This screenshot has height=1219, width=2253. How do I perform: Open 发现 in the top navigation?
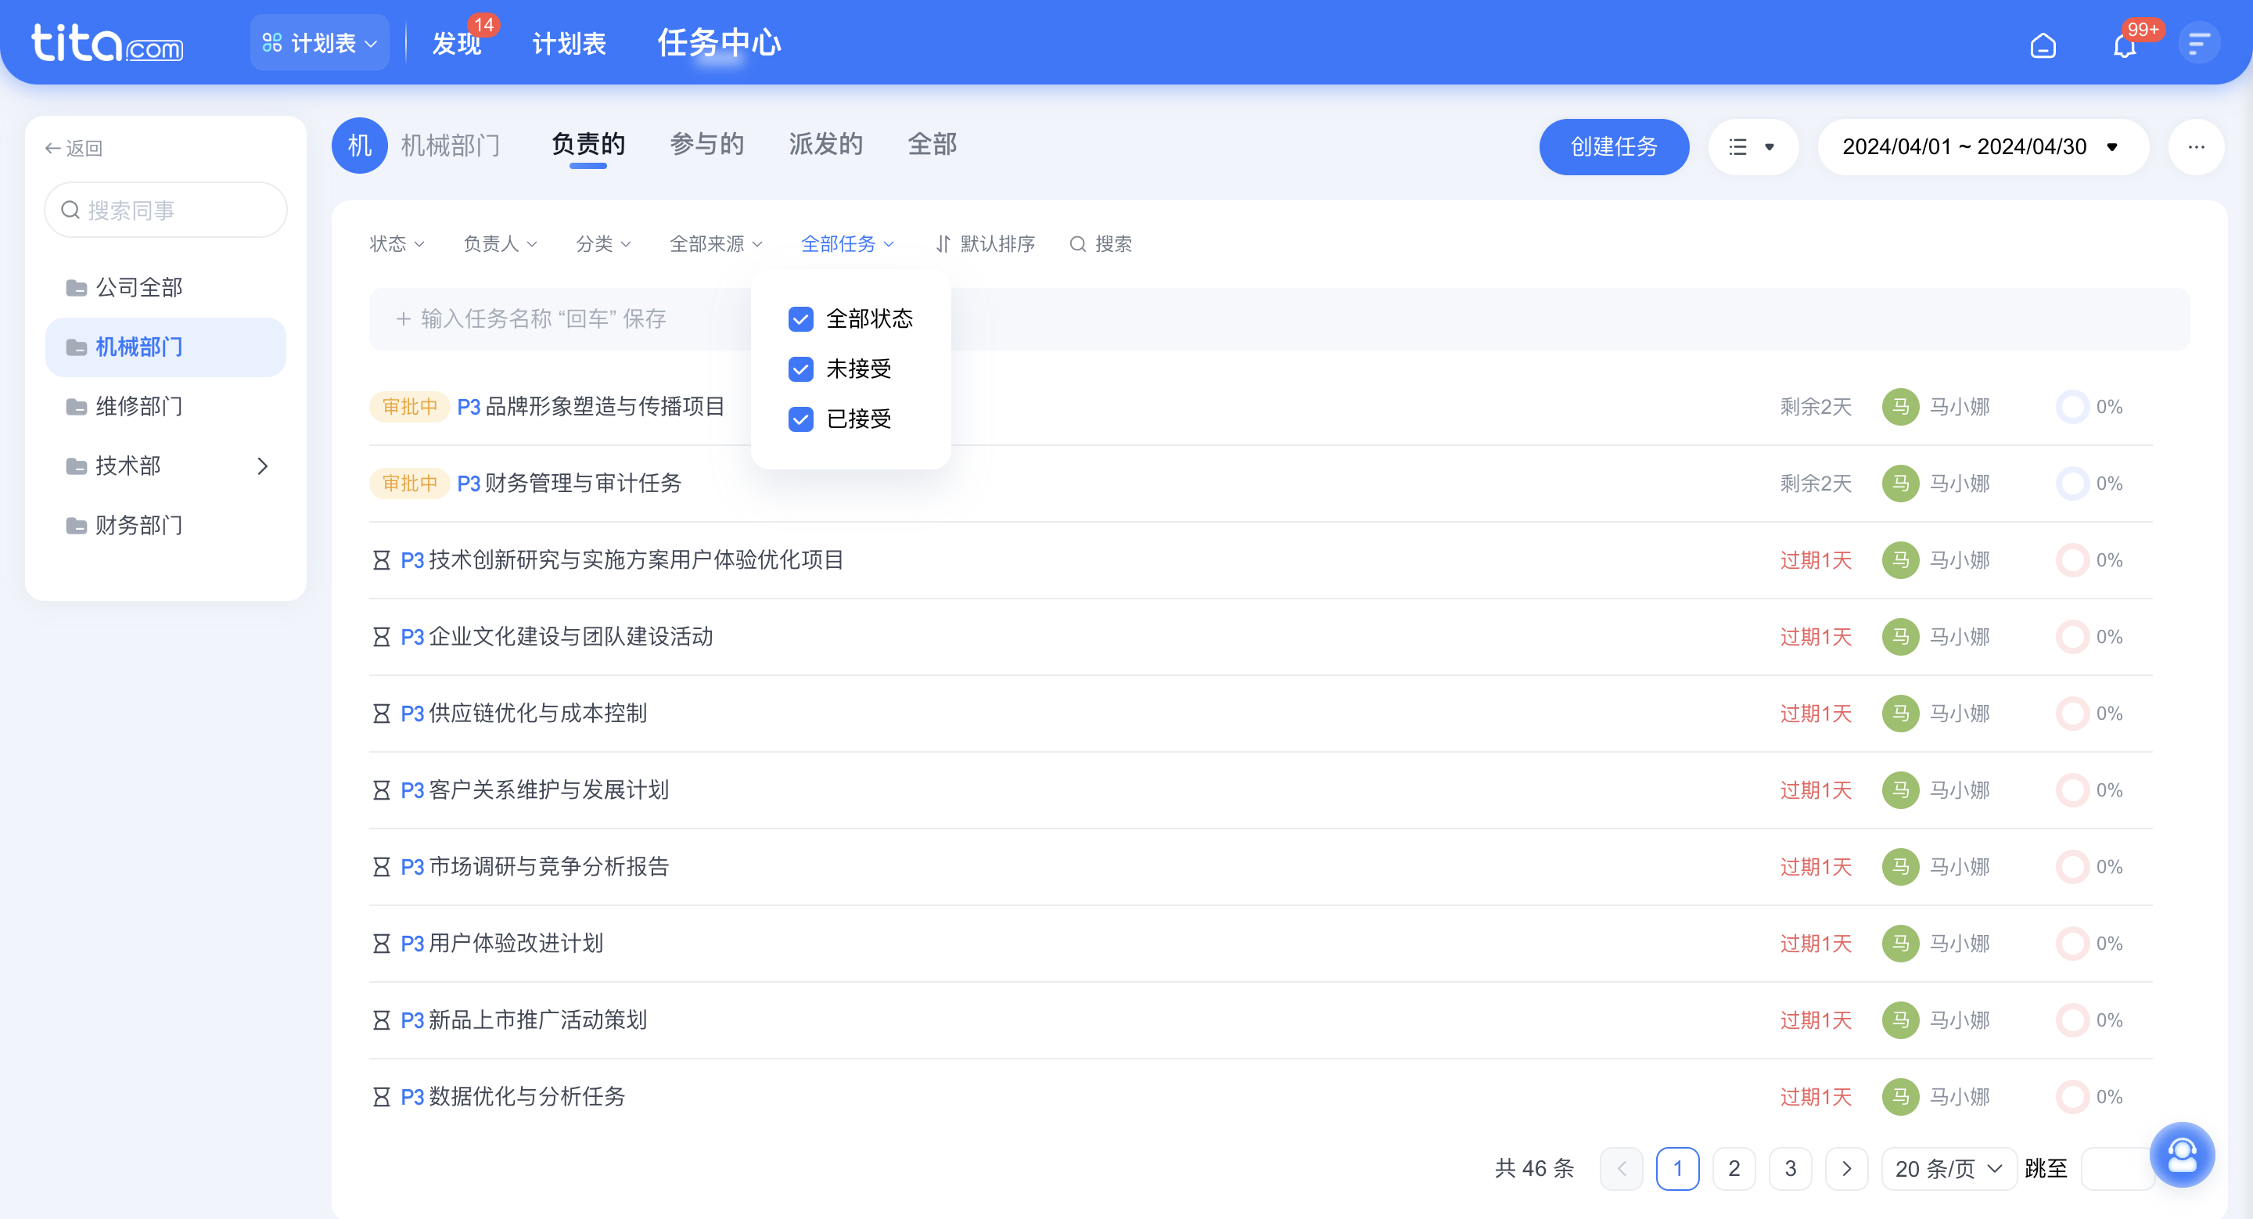tap(457, 44)
